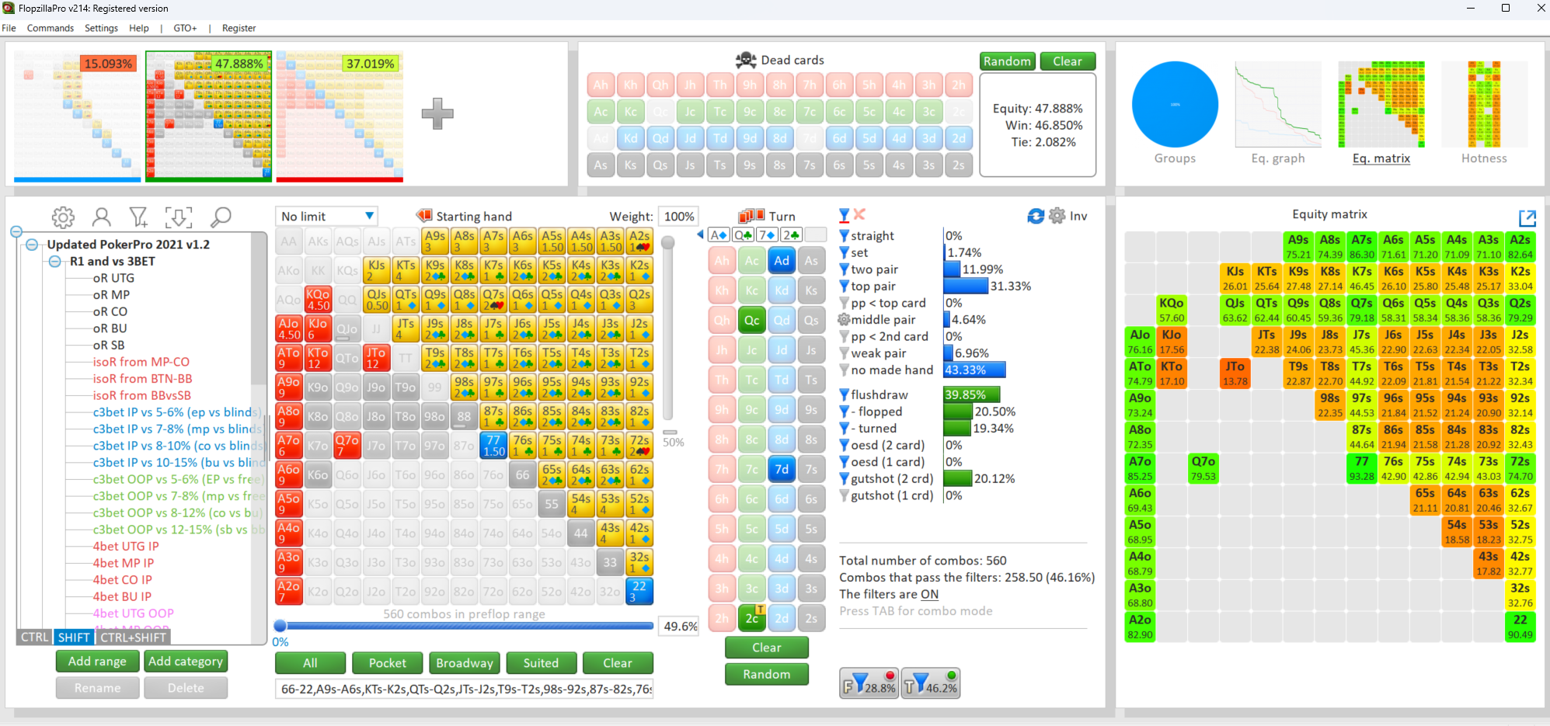The width and height of the screenshot is (1550, 726).
Task: Click the Register menu item
Action: [239, 28]
